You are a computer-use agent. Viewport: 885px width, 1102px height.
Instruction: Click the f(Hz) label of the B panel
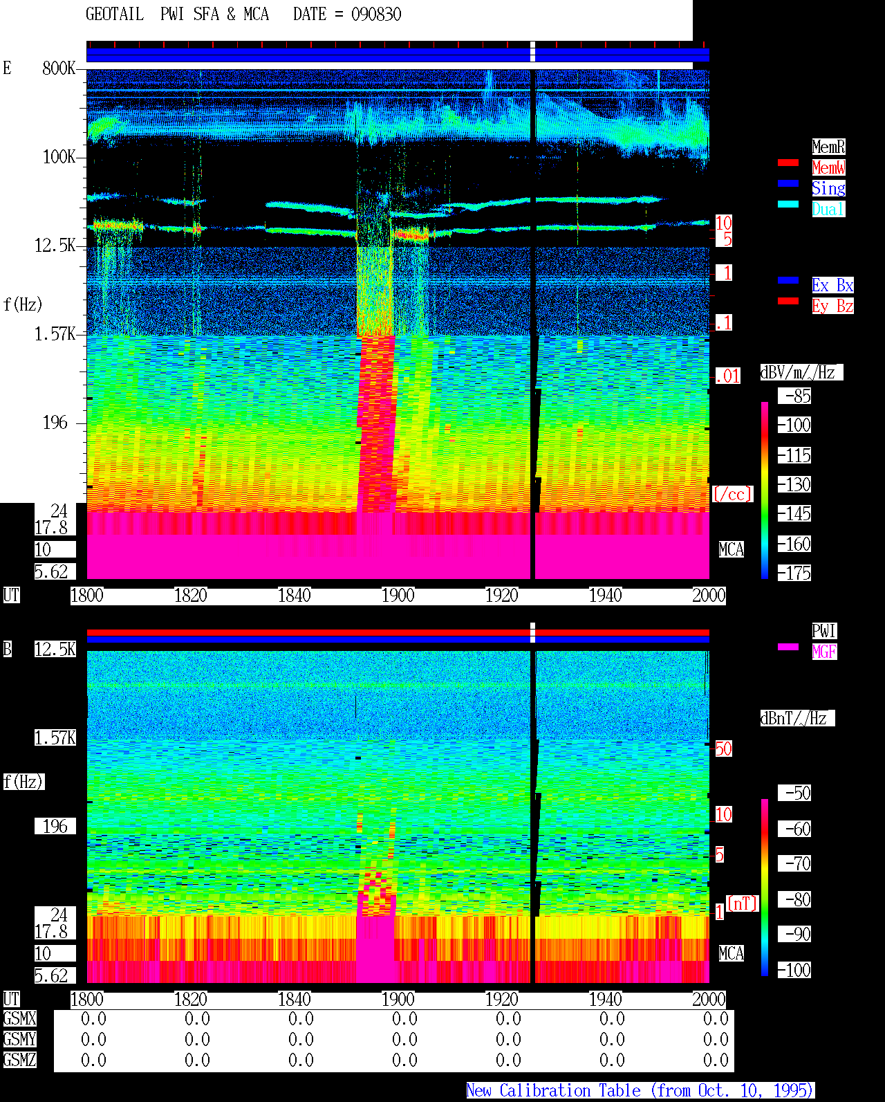tap(24, 782)
